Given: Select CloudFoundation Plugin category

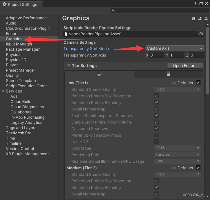Looking at the screenshot, I should pos(28,28).
